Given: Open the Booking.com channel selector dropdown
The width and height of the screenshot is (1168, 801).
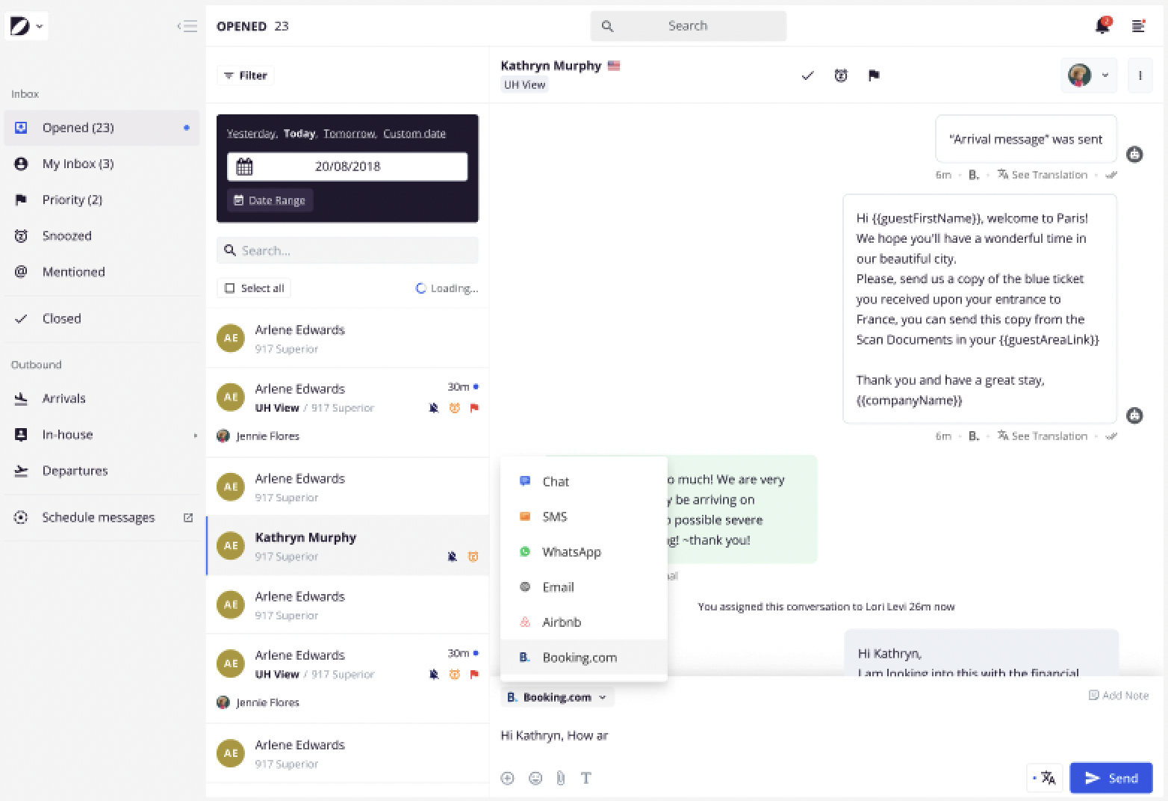Looking at the screenshot, I should coord(557,697).
